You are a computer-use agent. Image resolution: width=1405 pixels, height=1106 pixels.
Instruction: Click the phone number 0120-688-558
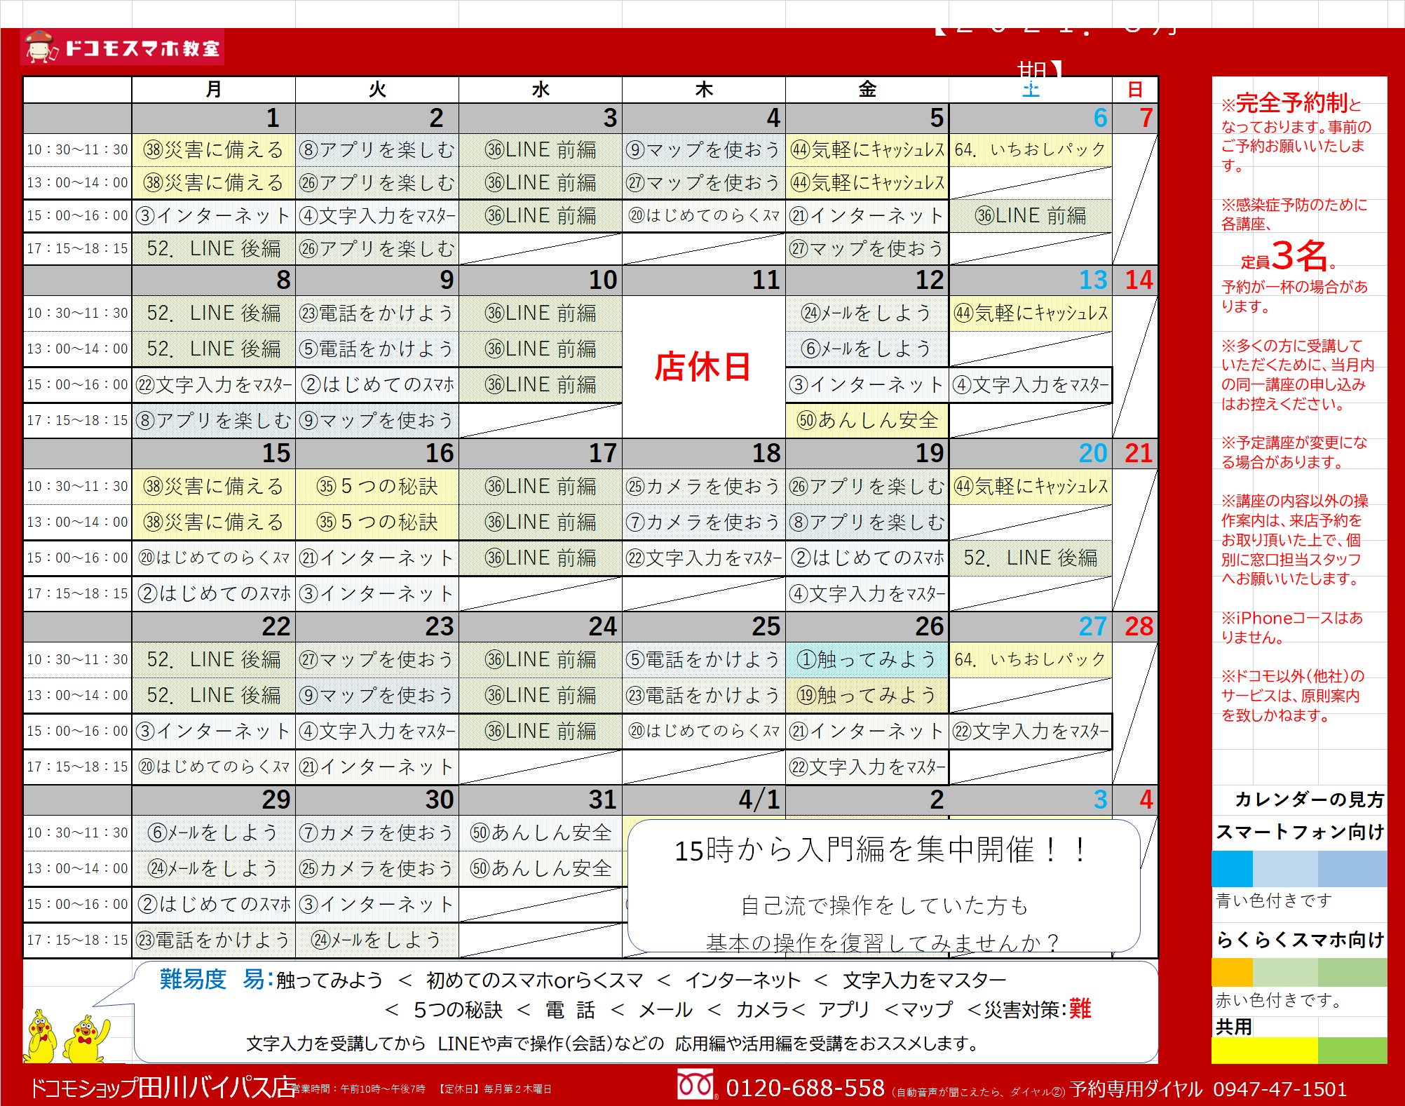pyautogui.click(x=805, y=1088)
